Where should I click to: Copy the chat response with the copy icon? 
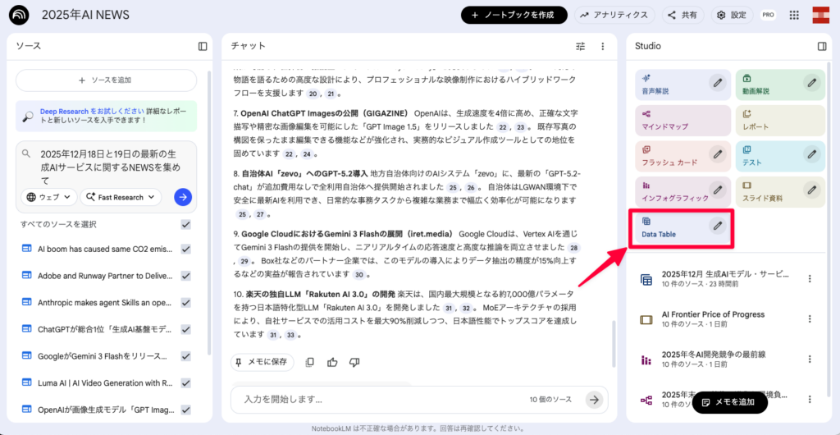coord(309,362)
